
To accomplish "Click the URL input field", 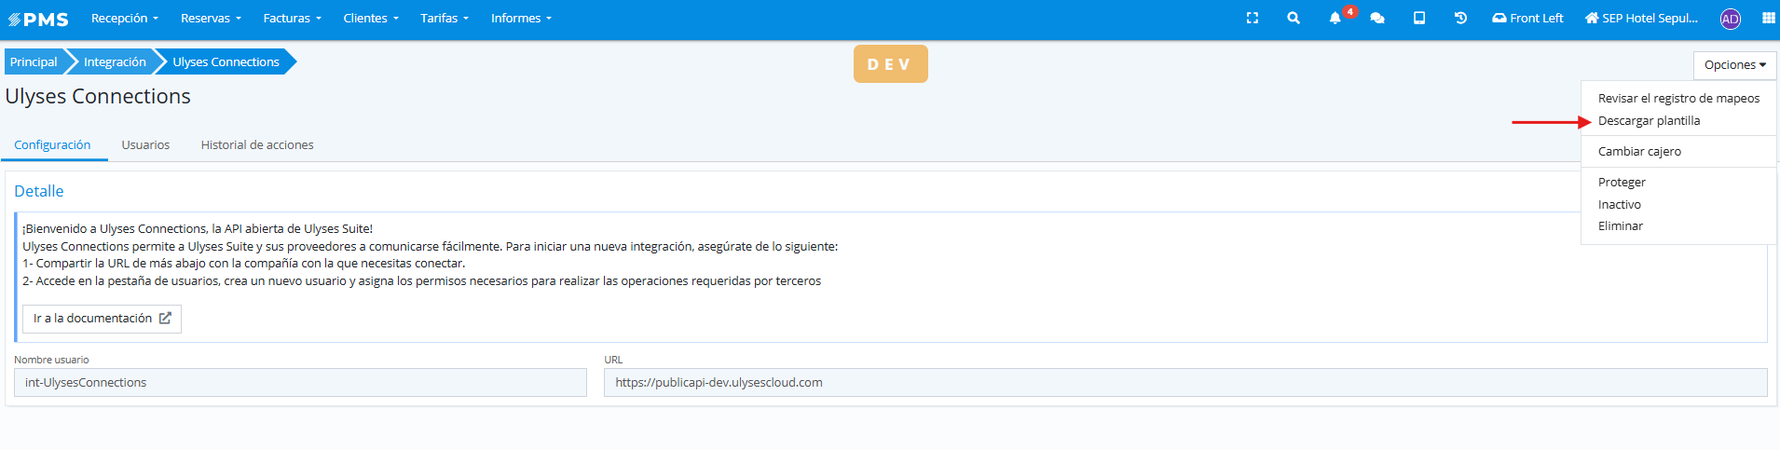I will [1184, 383].
